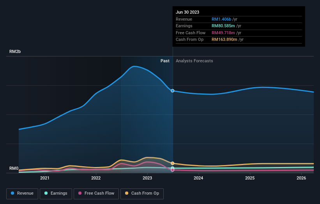Screen dimensions: 320x204
Task: Click the 2021 x-axis label
Action: [45, 178]
